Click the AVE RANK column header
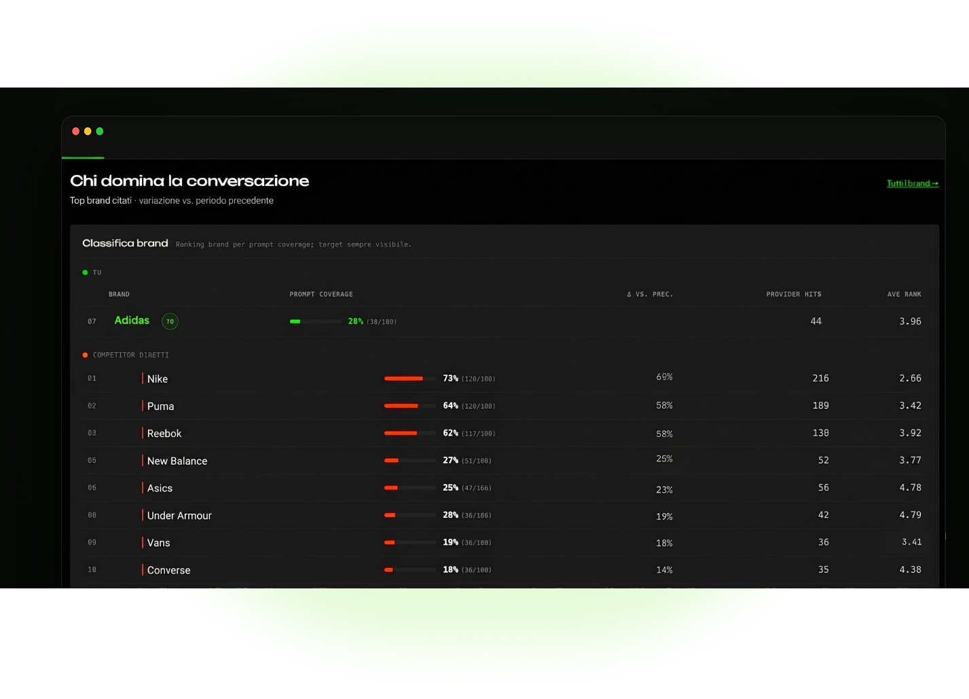Screen dimensions: 969x699 [904, 295]
